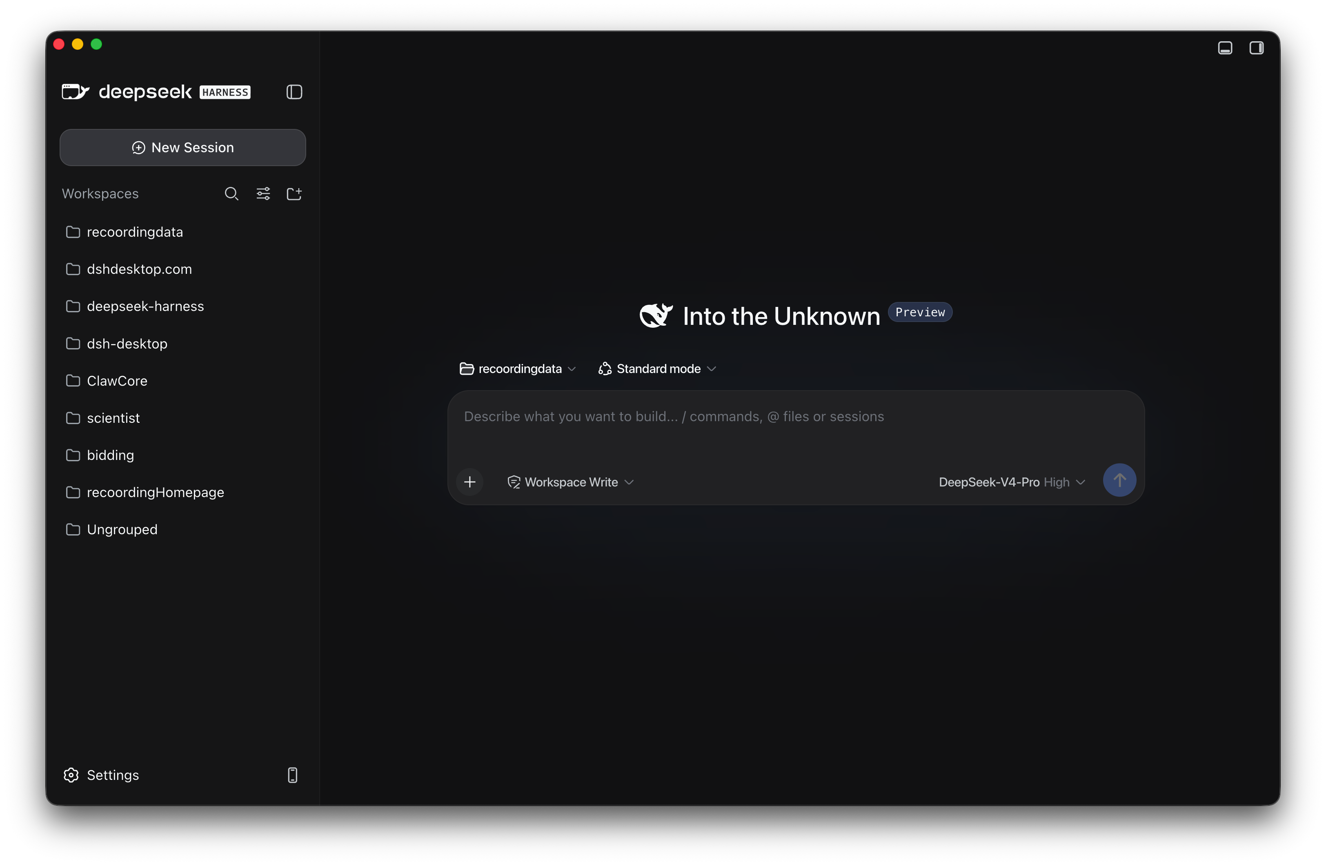
Task: Open workspace filter sliders icon
Action: click(263, 194)
